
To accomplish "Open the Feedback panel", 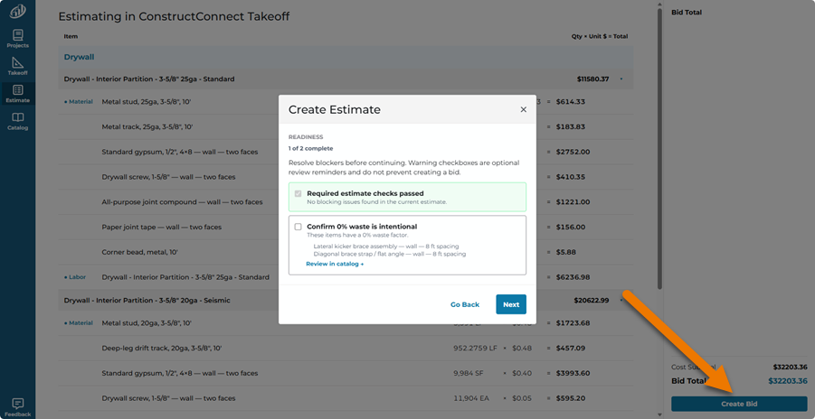I will point(18,407).
